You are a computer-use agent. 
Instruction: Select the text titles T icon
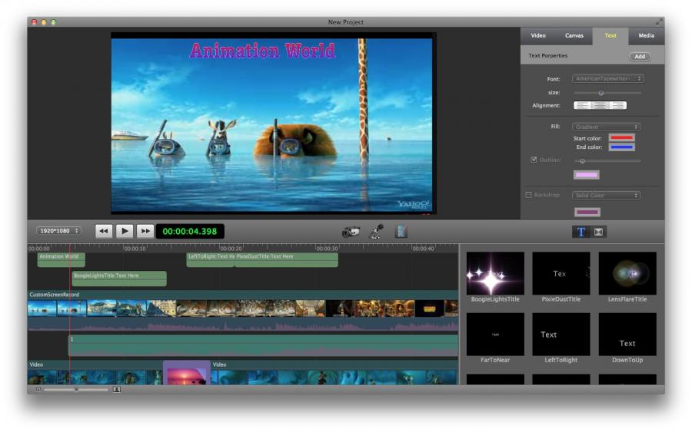581,232
